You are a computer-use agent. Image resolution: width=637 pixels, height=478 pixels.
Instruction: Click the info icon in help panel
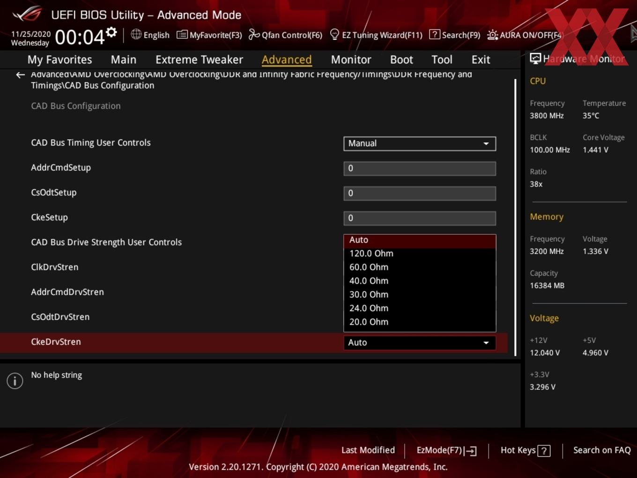[15, 381]
